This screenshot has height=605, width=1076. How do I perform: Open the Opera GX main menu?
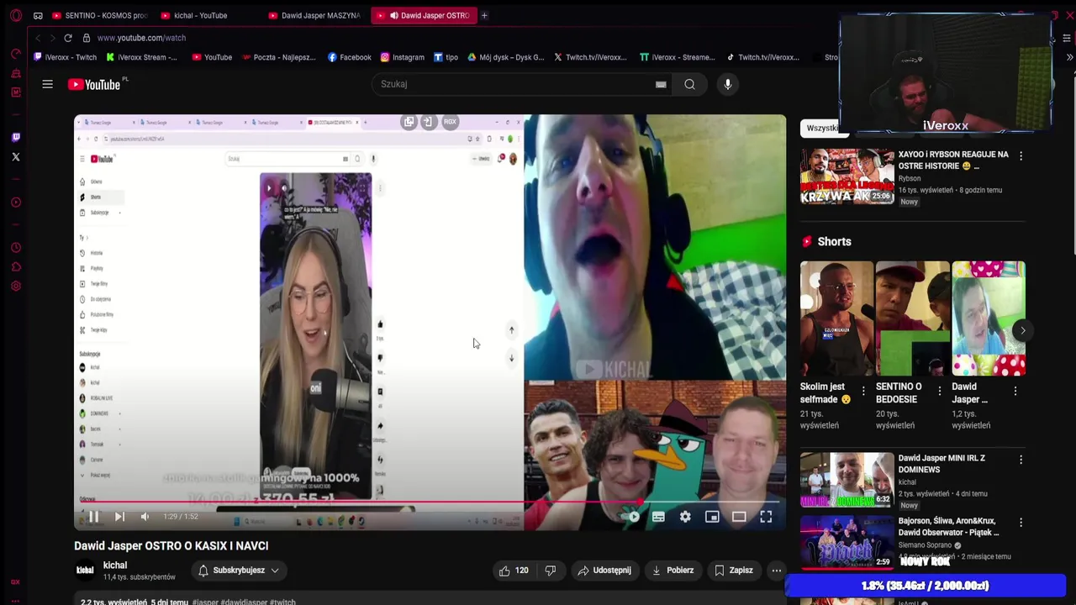(16, 15)
